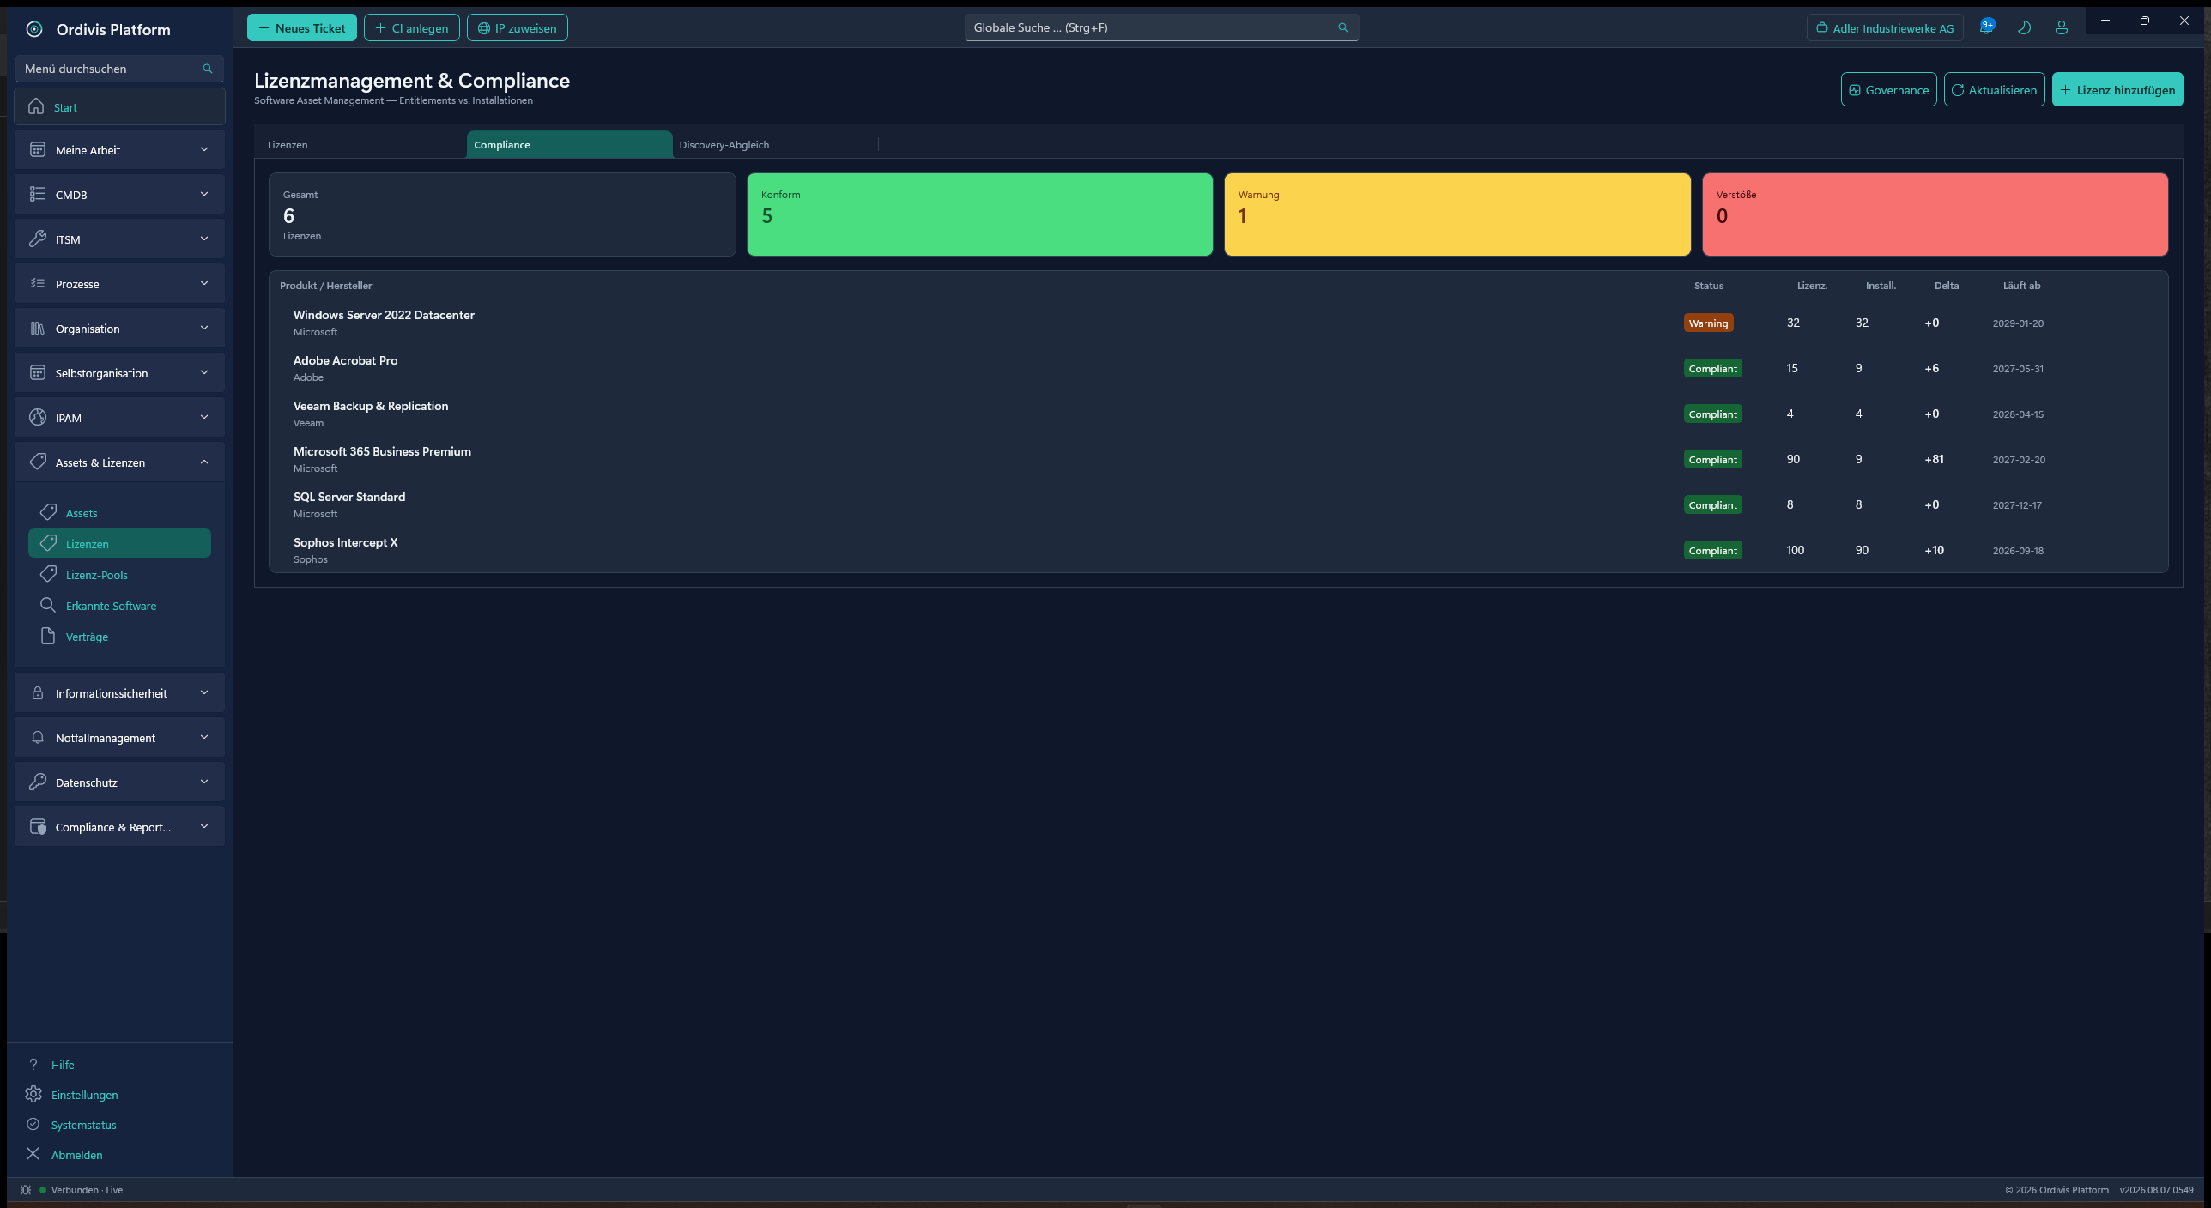Open the Discovery-Abgleich tab
2211x1208 pixels.
tap(775, 144)
